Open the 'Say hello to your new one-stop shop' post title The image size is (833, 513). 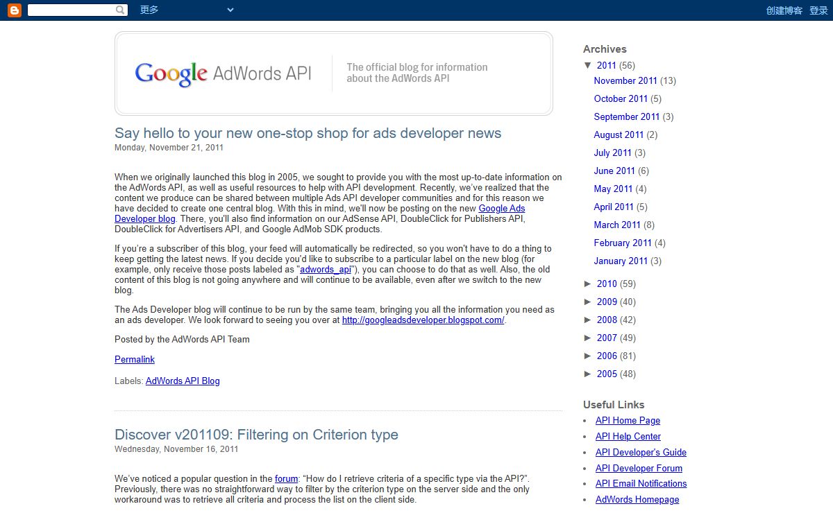308,133
